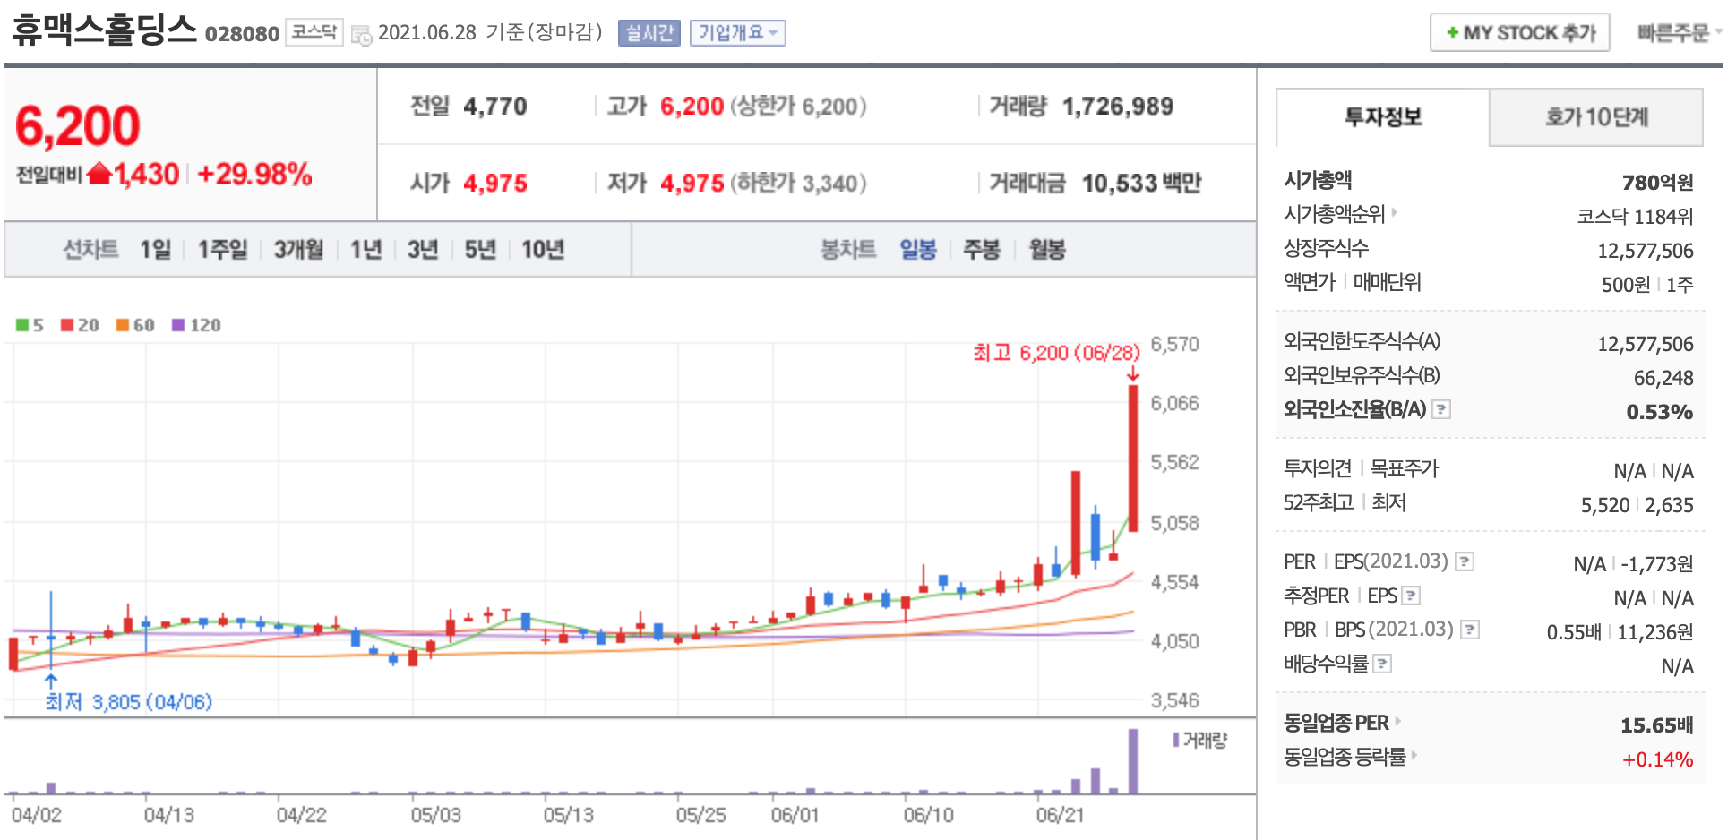Image resolution: width=1736 pixels, height=840 pixels.
Task: Click the 상장주식수 value 12,577,506
Action: coord(1646,251)
